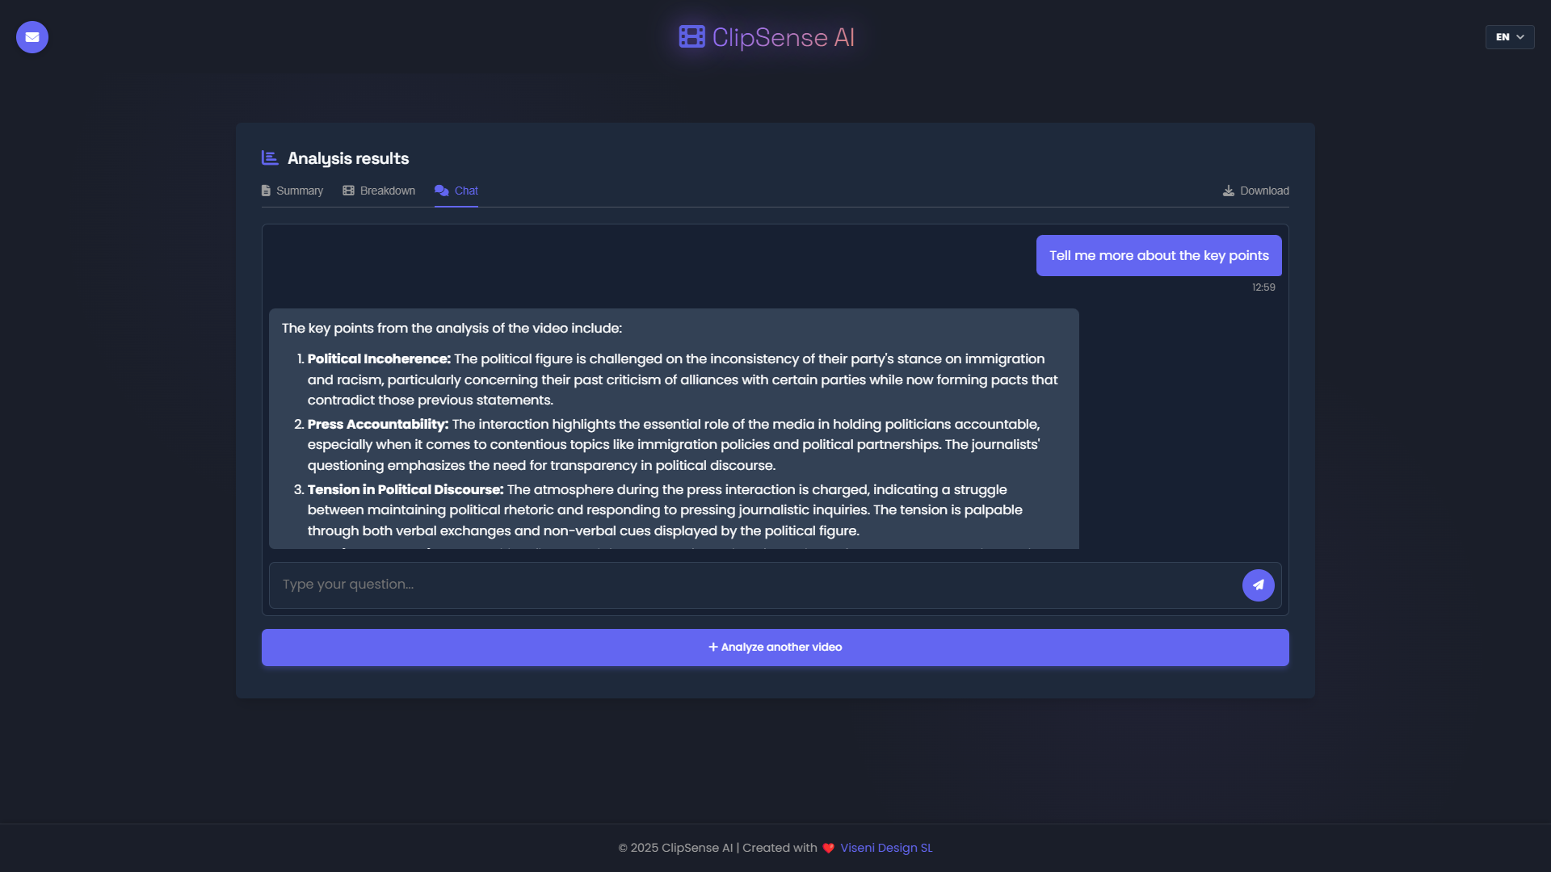Click the ClipSense AI title text
1551x872 pixels.
pyautogui.click(x=783, y=37)
